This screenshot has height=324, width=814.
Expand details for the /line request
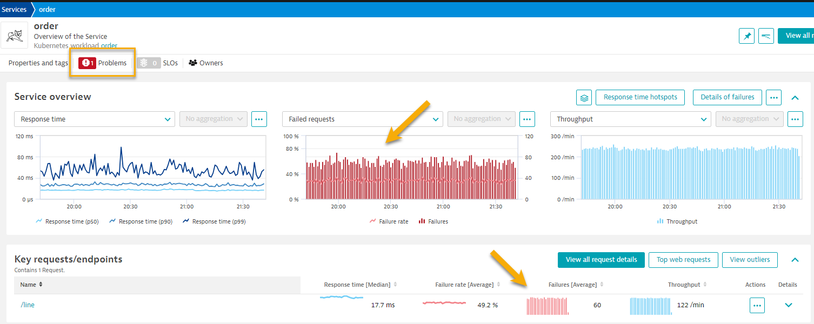(x=788, y=305)
